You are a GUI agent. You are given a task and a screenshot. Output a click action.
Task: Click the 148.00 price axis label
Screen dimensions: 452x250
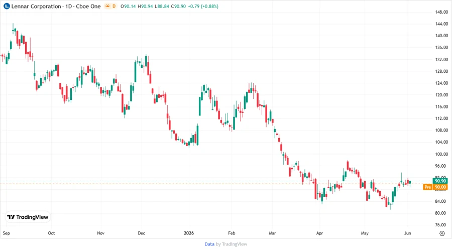point(441,12)
